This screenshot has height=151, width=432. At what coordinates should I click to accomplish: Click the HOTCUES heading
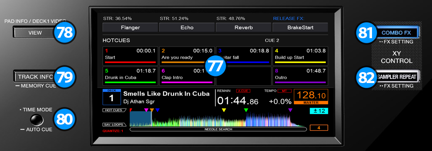116,41
